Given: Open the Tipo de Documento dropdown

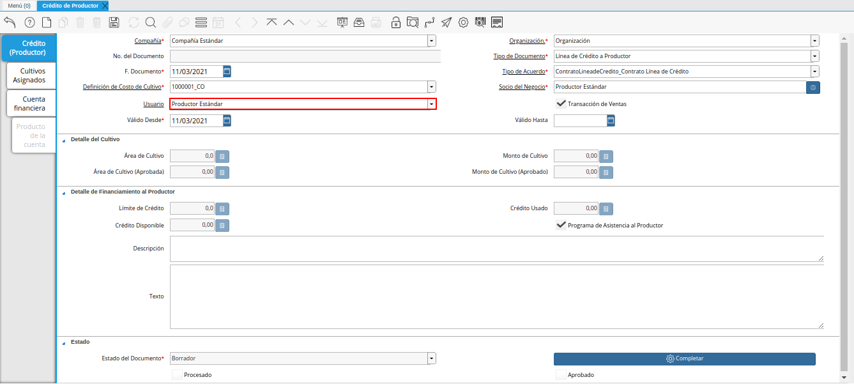Looking at the screenshot, I should coord(814,56).
